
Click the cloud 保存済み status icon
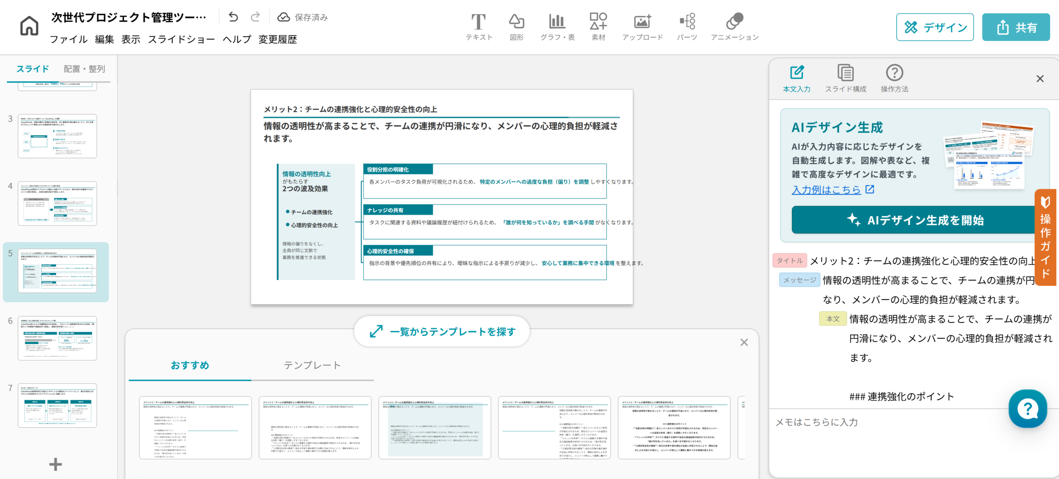283,17
